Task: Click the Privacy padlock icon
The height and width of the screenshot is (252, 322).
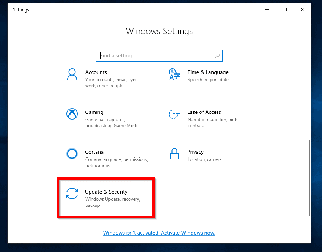Action: coord(174,154)
